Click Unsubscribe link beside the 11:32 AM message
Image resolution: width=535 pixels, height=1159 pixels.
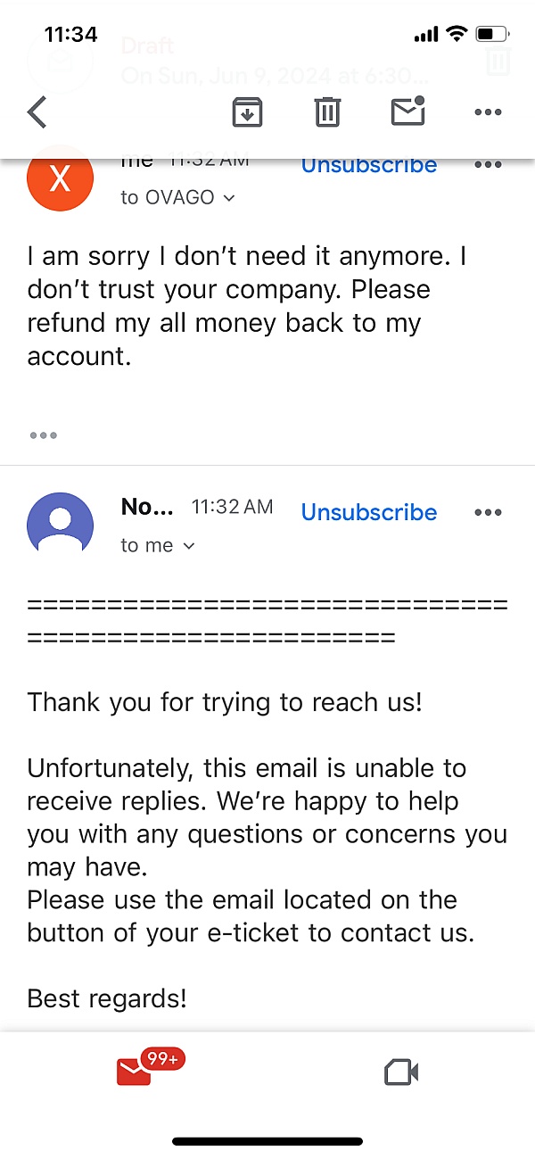click(369, 512)
